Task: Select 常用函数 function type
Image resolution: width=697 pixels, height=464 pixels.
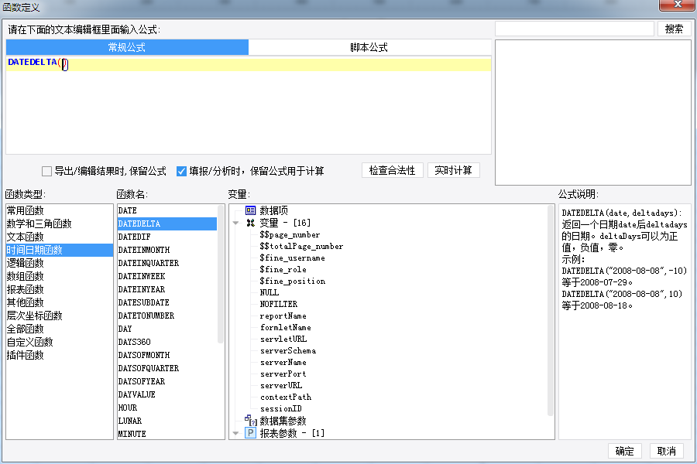Action: [60, 210]
